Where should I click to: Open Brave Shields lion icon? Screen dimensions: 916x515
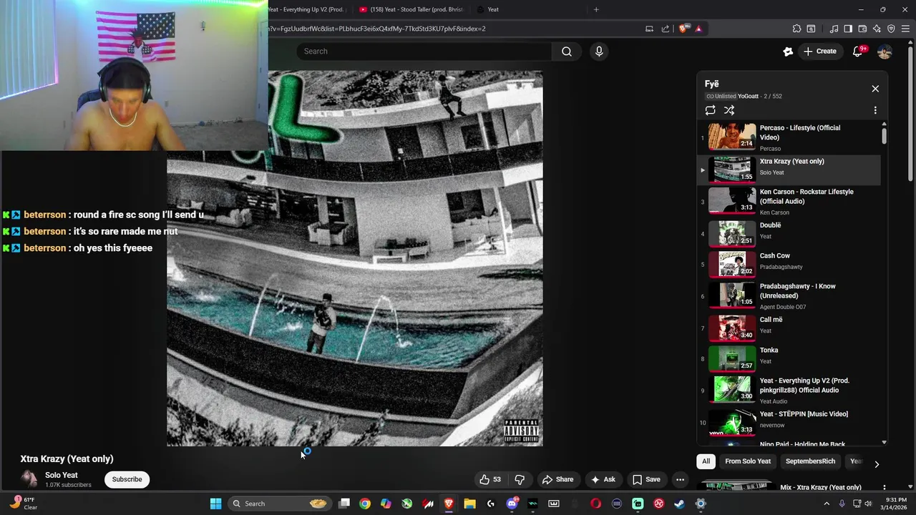683,29
